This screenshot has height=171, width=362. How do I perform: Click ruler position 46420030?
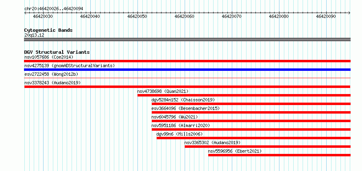coord(43,16)
